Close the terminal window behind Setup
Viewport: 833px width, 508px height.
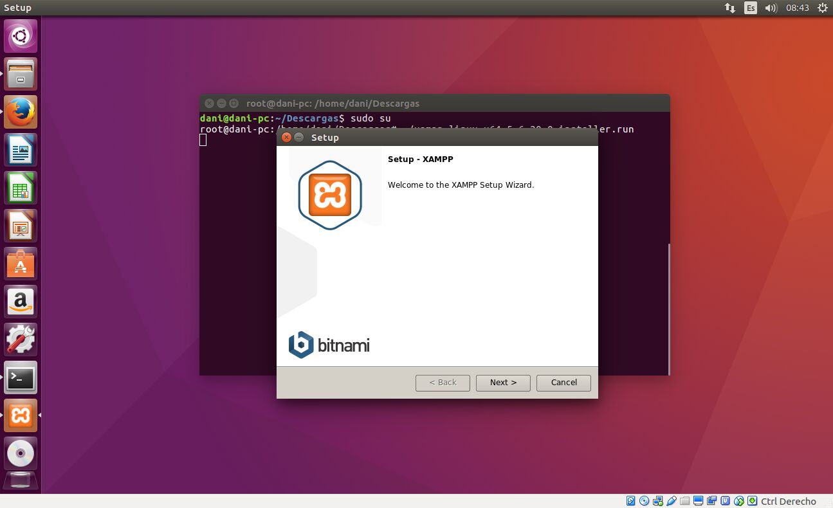click(x=209, y=103)
